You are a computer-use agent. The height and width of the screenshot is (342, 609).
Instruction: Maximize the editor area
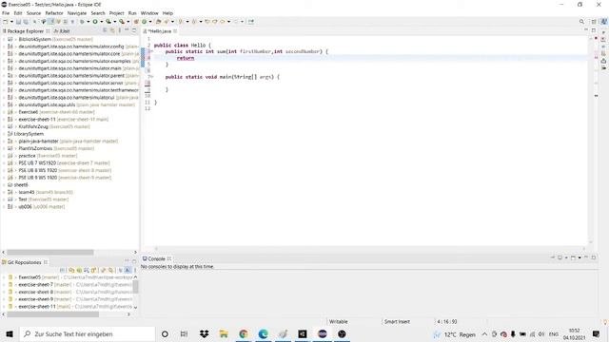click(594, 29)
